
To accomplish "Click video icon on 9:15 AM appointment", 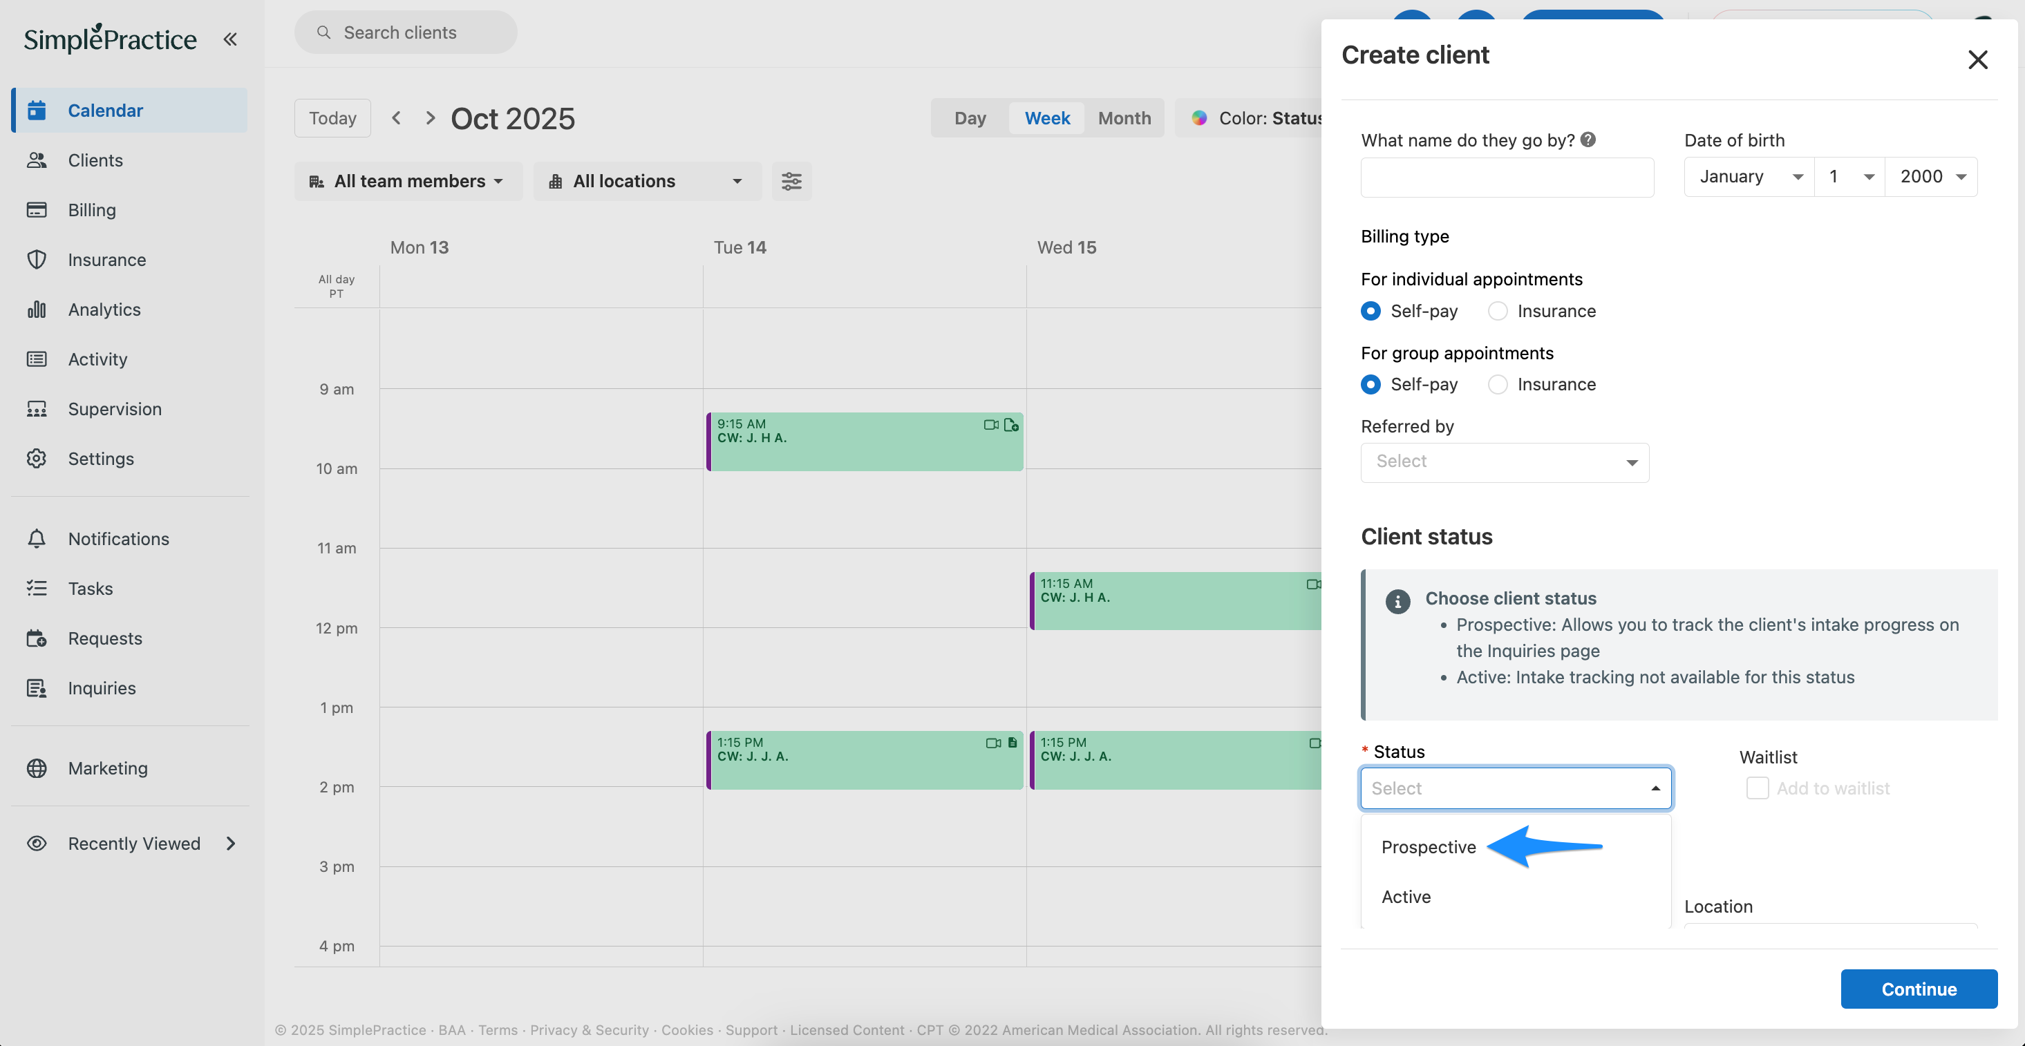I will pyautogui.click(x=990, y=425).
